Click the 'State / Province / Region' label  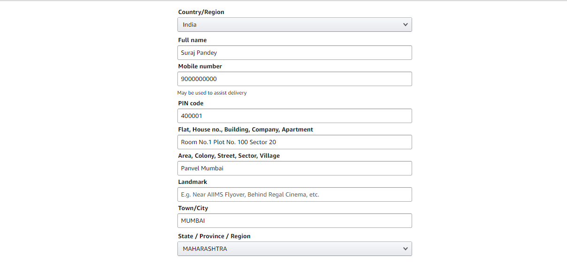click(x=214, y=236)
